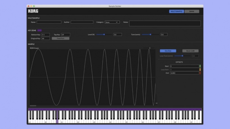Image resolution: width=230 pixels, height=129 pixels.
Task: Click the red End marker indicator
Action: pyautogui.click(x=200, y=73)
